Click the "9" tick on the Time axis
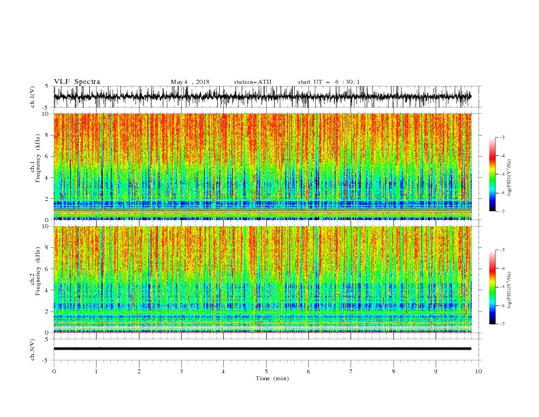This screenshot has height=417, width=539. pos(436,371)
